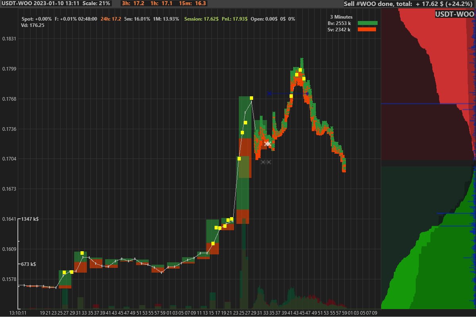Click the Spot: +0.00% readout
The image size is (476, 317).
click(x=36, y=19)
